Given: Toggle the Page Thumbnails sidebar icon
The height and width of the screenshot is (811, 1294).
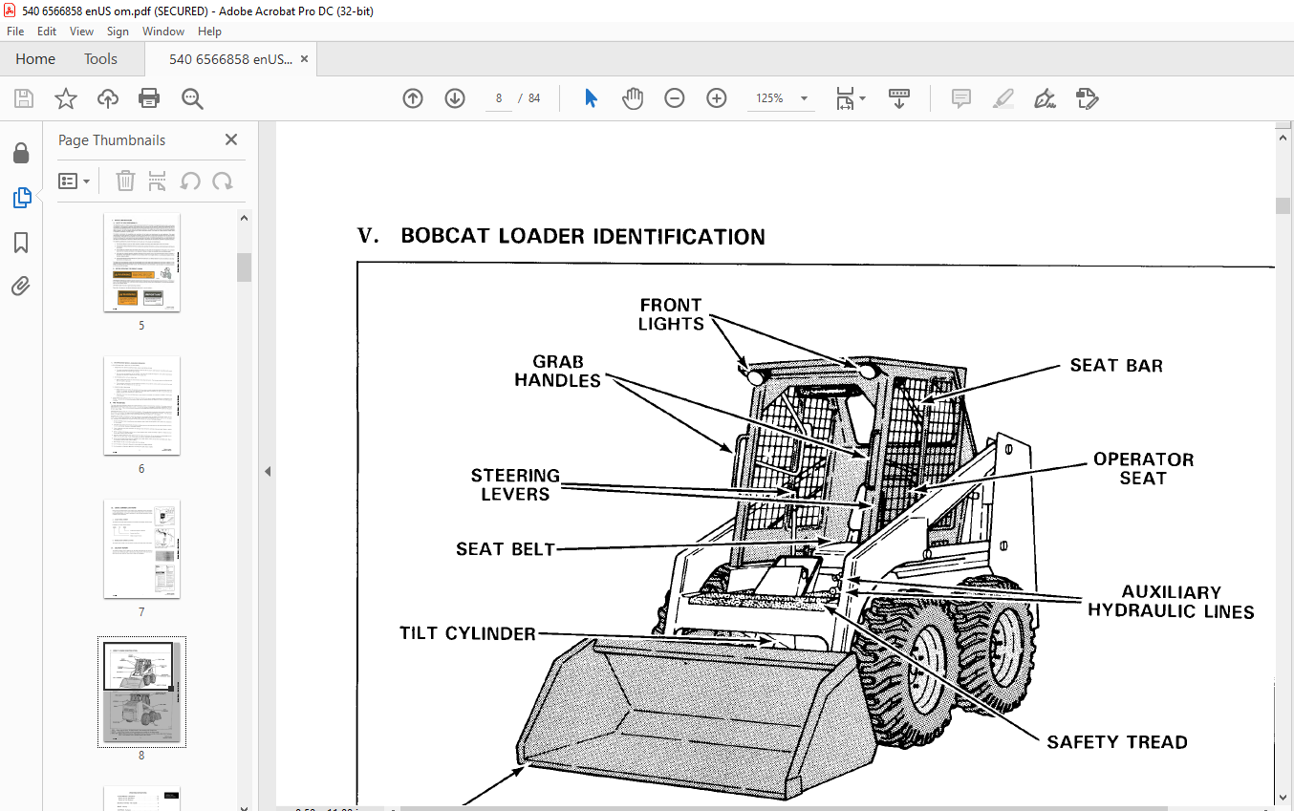Looking at the screenshot, I should [x=21, y=198].
